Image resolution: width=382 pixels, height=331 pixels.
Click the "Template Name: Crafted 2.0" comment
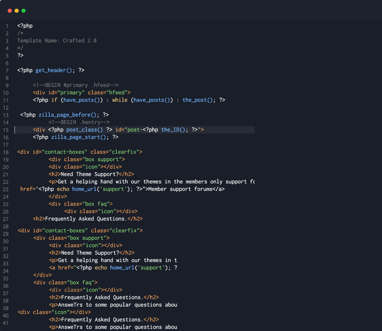click(x=57, y=41)
